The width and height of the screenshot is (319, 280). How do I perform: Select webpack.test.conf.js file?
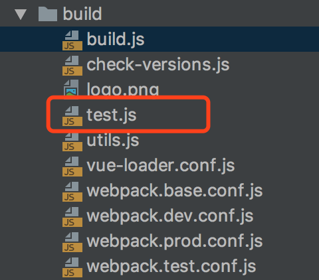click(x=171, y=266)
